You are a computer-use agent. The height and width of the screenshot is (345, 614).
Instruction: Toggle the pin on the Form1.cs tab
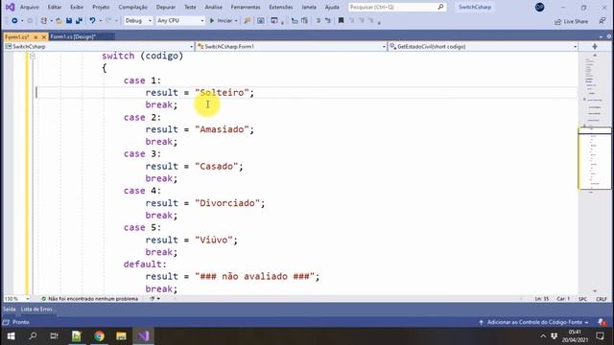click(x=35, y=36)
